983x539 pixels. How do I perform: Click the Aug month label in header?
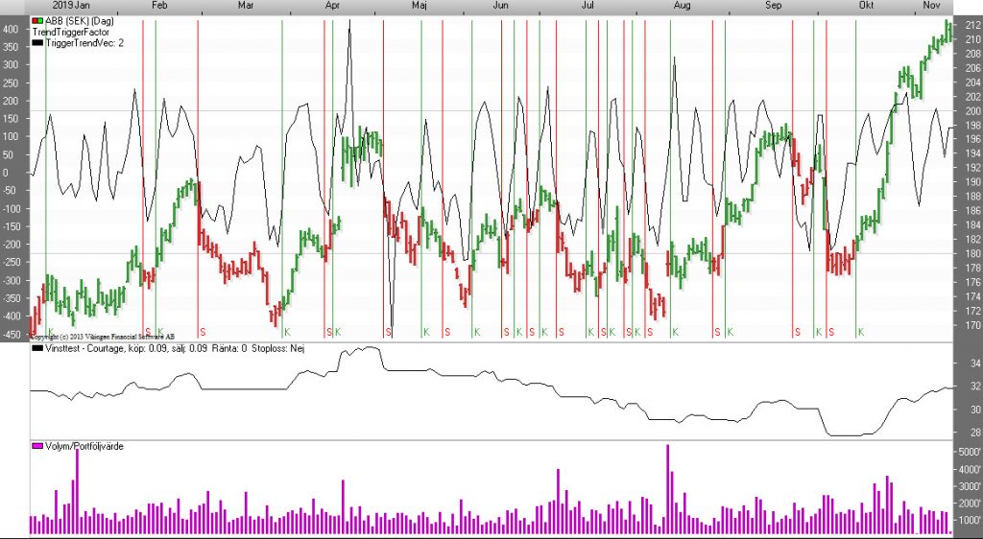coord(682,6)
